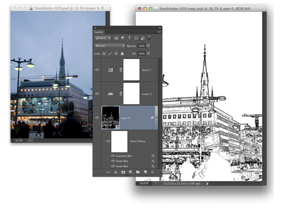Toggle Smart Filters visibility eye
The height and width of the screenshot is (211, 281).
click(x=108, y=141)
